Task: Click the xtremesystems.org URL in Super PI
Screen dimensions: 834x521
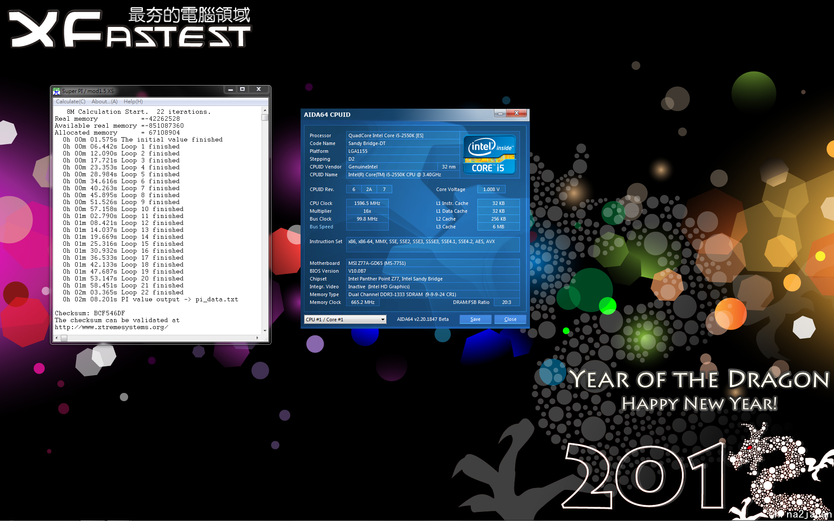Action: 112,327
